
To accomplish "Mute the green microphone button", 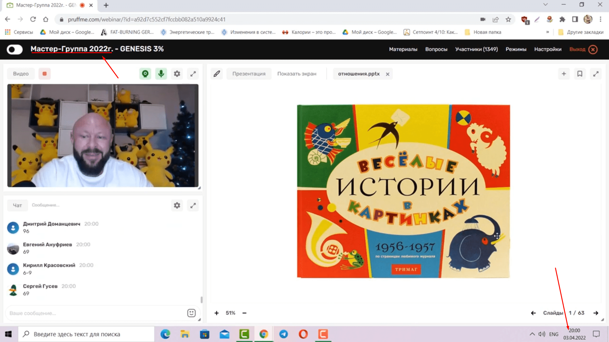I will click(161, 74).
